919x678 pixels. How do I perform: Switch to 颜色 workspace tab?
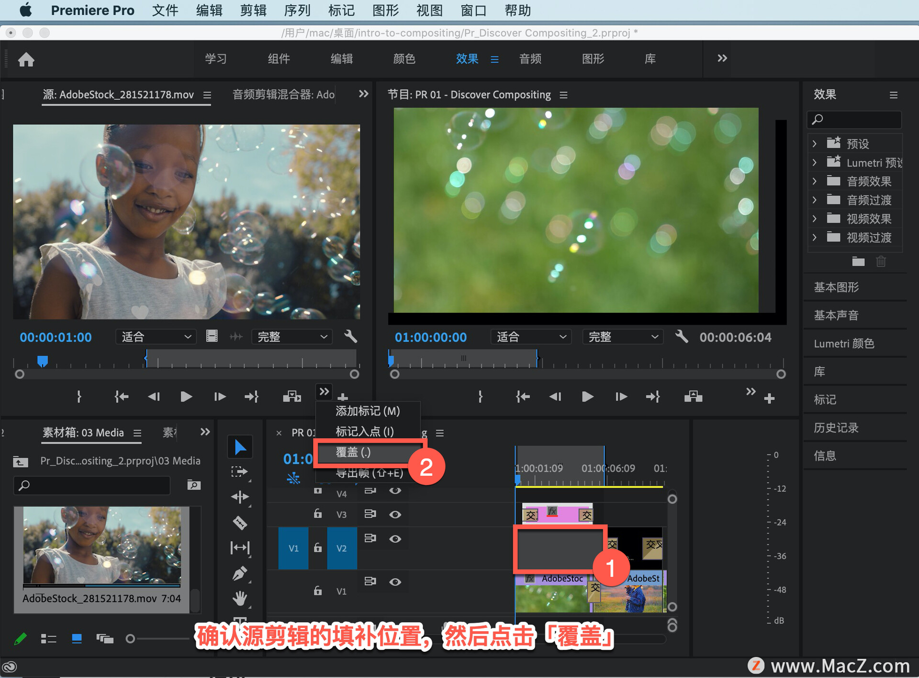coord(404,59)
